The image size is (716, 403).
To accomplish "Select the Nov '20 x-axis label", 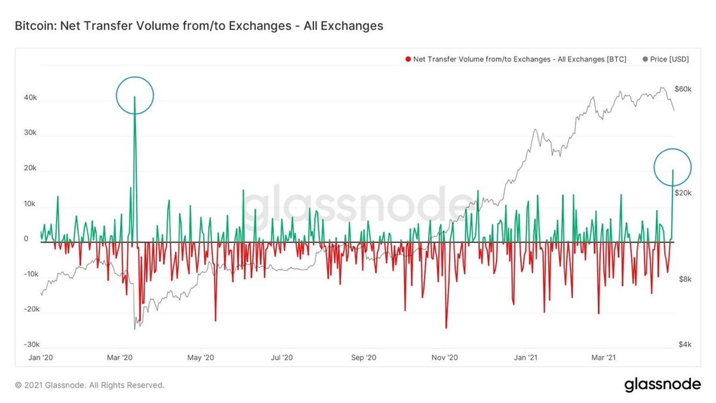I will point(445,358).
